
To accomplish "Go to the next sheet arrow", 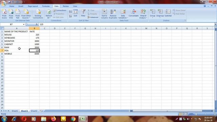I will (6, 111).
